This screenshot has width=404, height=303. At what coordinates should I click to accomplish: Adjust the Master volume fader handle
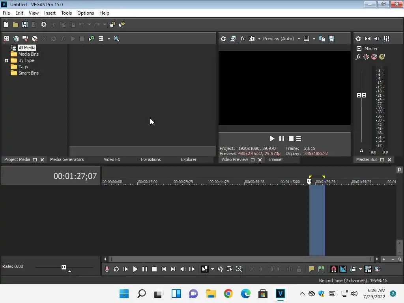click(x=361, y=95)
